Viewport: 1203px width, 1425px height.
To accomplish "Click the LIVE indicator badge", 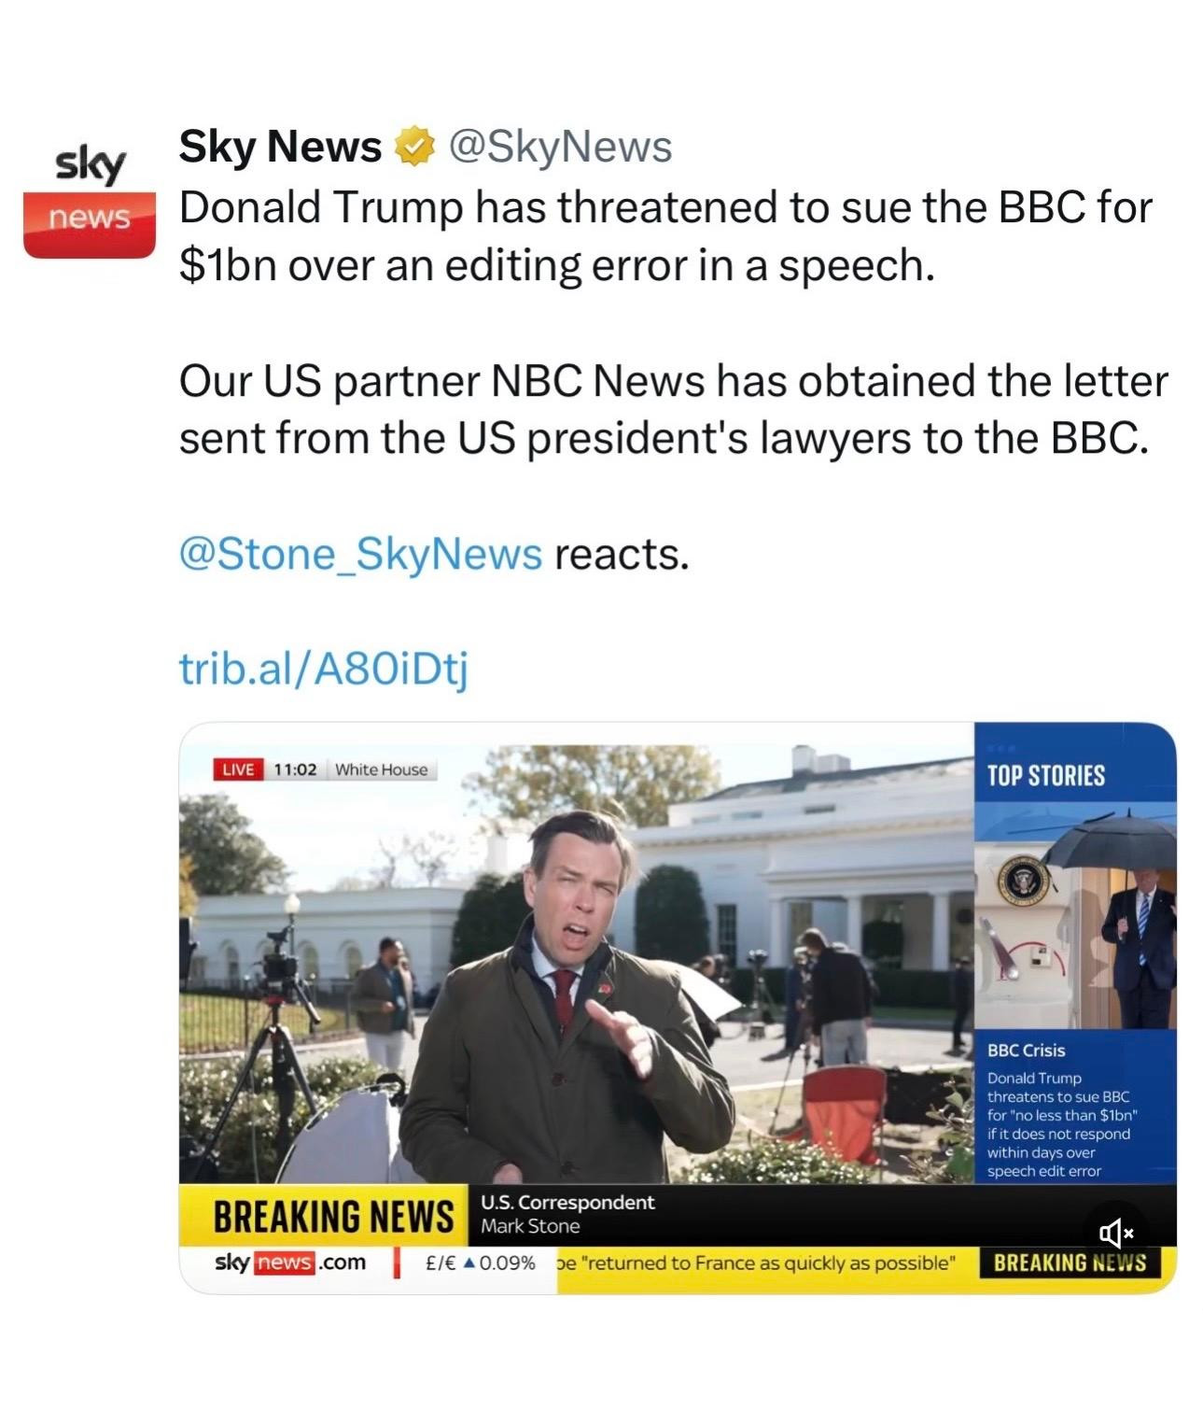I will point(238,769).
